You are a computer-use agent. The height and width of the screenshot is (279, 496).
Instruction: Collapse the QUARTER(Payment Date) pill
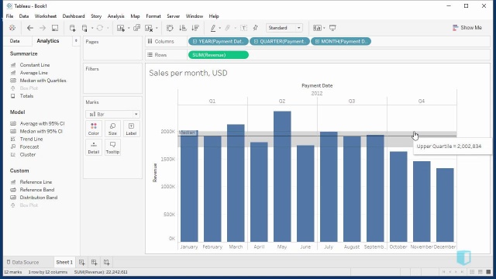256,41
